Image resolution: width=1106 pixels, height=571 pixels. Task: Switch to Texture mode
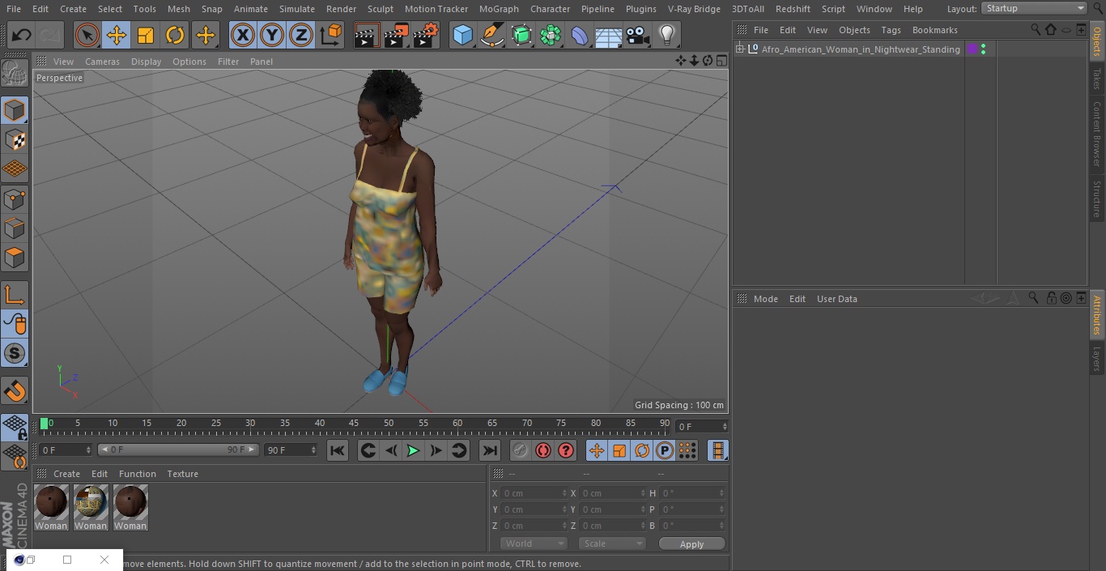[x=15, y=139]
